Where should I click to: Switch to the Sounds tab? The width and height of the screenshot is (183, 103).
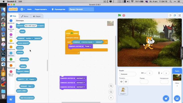tap(37, 16)
